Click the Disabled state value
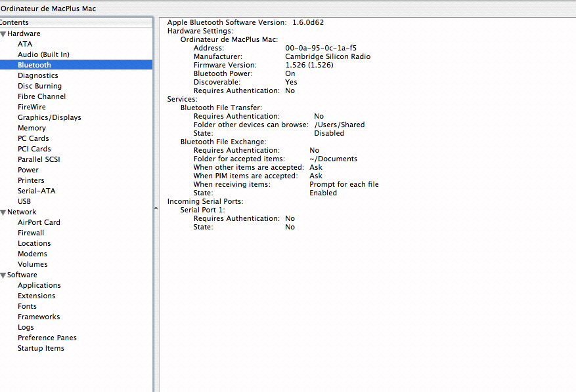576x392 pixels. tap(329, 133)
